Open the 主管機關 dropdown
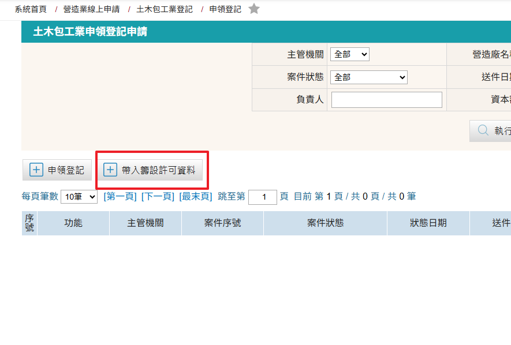511x345 pixels. click(349, 54)
